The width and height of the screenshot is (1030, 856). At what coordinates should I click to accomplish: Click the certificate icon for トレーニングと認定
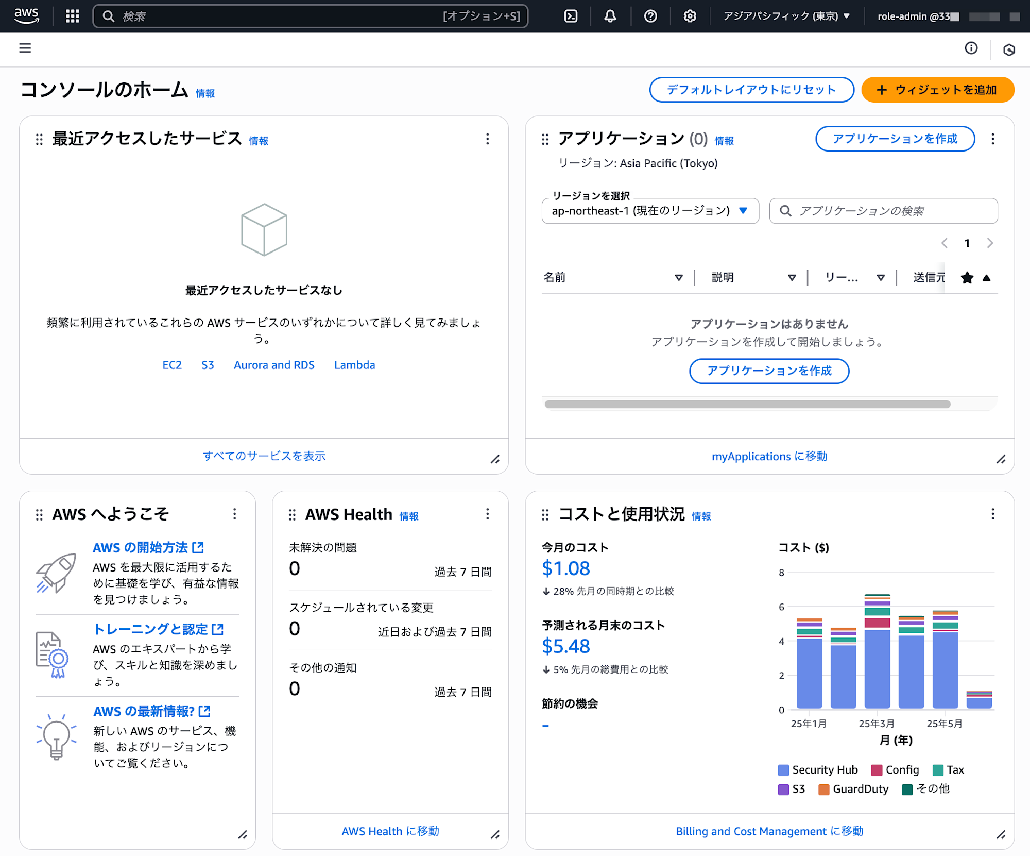coord(52,654)
